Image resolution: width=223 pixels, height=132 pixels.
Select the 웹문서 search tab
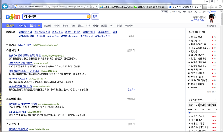tap(33, 26)
